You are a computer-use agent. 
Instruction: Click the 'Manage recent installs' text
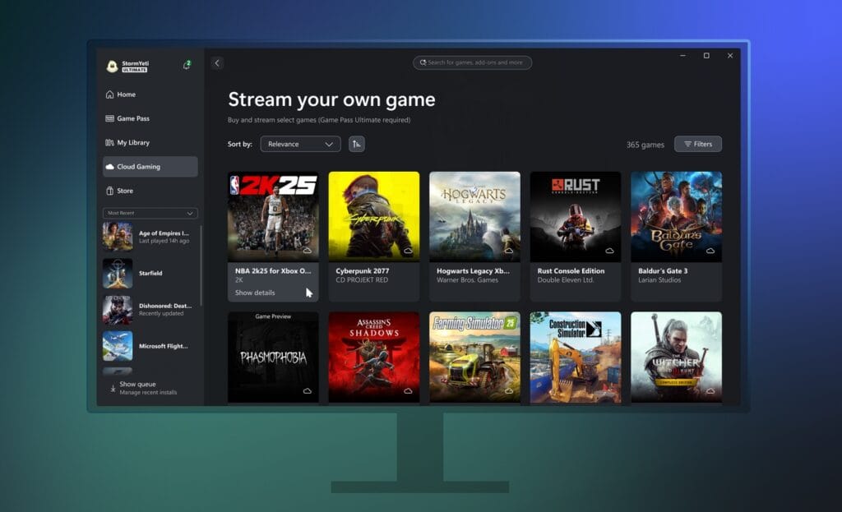(x=148, y=392)
